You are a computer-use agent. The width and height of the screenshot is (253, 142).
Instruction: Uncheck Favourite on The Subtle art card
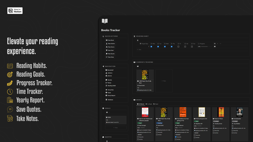tap(176, 137)
